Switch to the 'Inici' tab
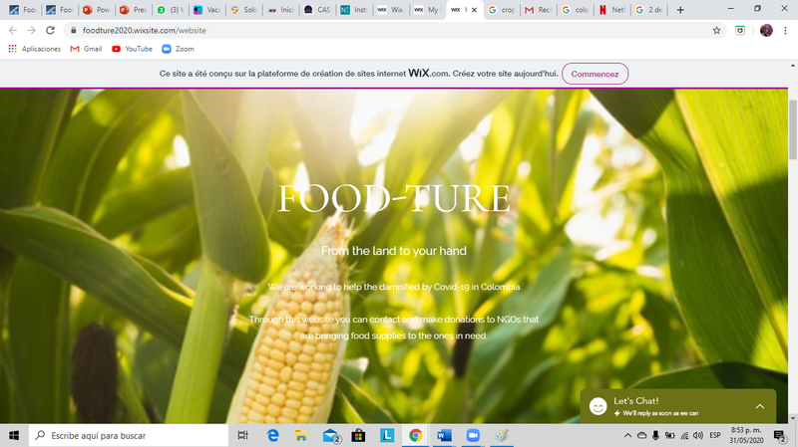The width and height of the screenshot is (798, 447). pos(280,10)
